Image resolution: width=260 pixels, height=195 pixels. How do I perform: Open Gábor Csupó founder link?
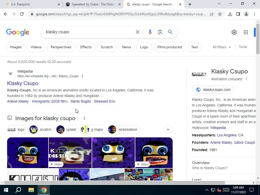(244, 142)
